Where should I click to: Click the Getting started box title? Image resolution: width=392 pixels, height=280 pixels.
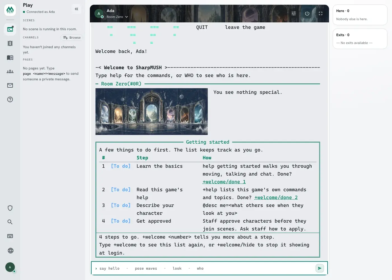(207, 142)
